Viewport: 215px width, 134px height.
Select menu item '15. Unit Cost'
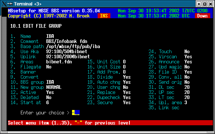click(x=104, y=62)
